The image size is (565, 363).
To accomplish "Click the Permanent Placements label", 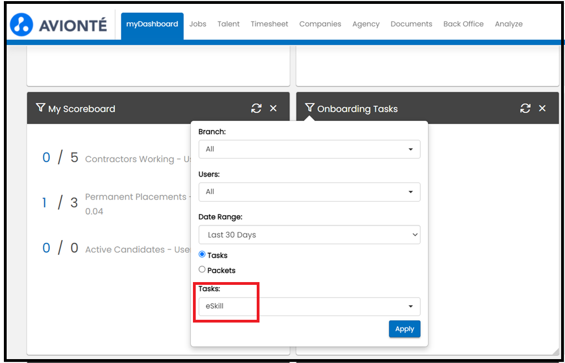I will tap(138, 197).
